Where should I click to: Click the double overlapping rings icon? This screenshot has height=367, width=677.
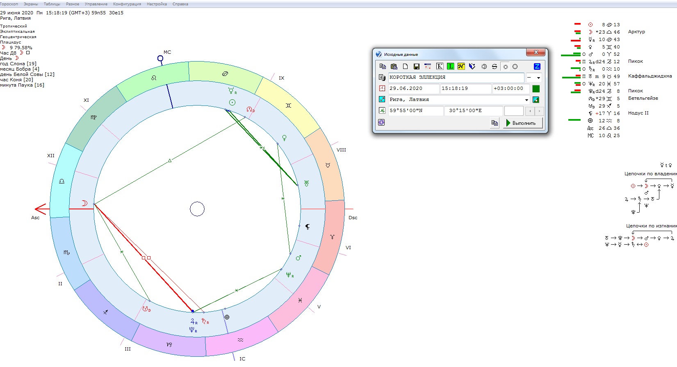484,67
